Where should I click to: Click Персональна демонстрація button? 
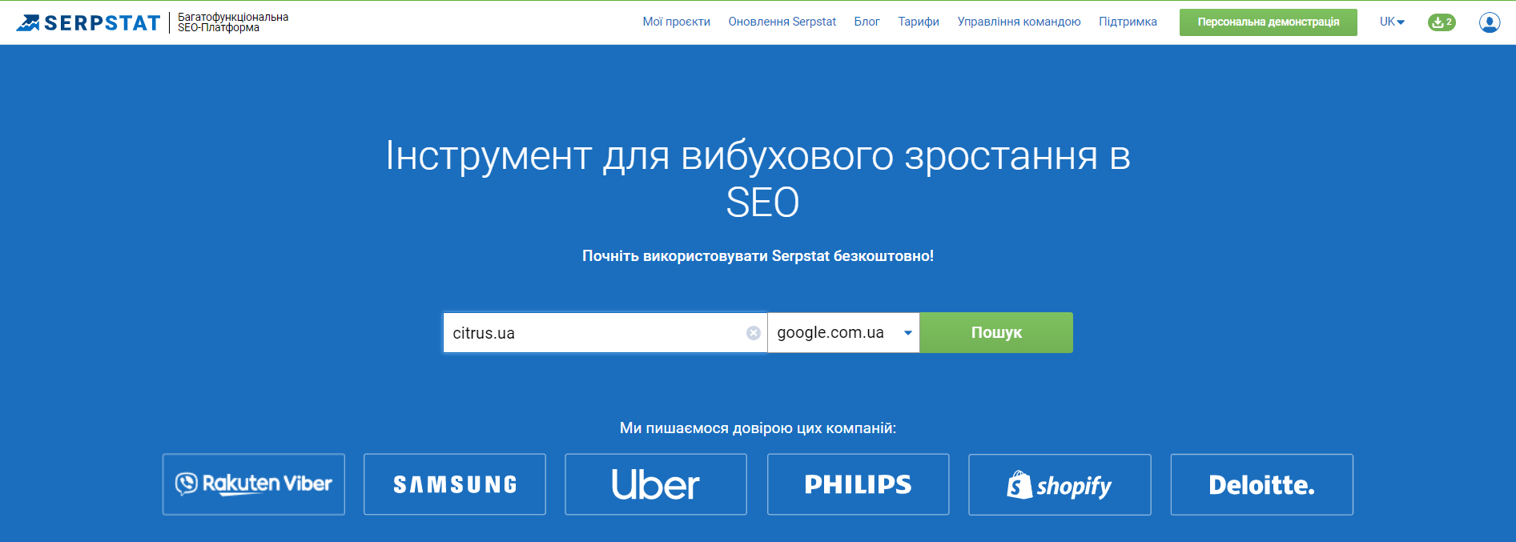pyautogui.click(x=1269, y=22)
